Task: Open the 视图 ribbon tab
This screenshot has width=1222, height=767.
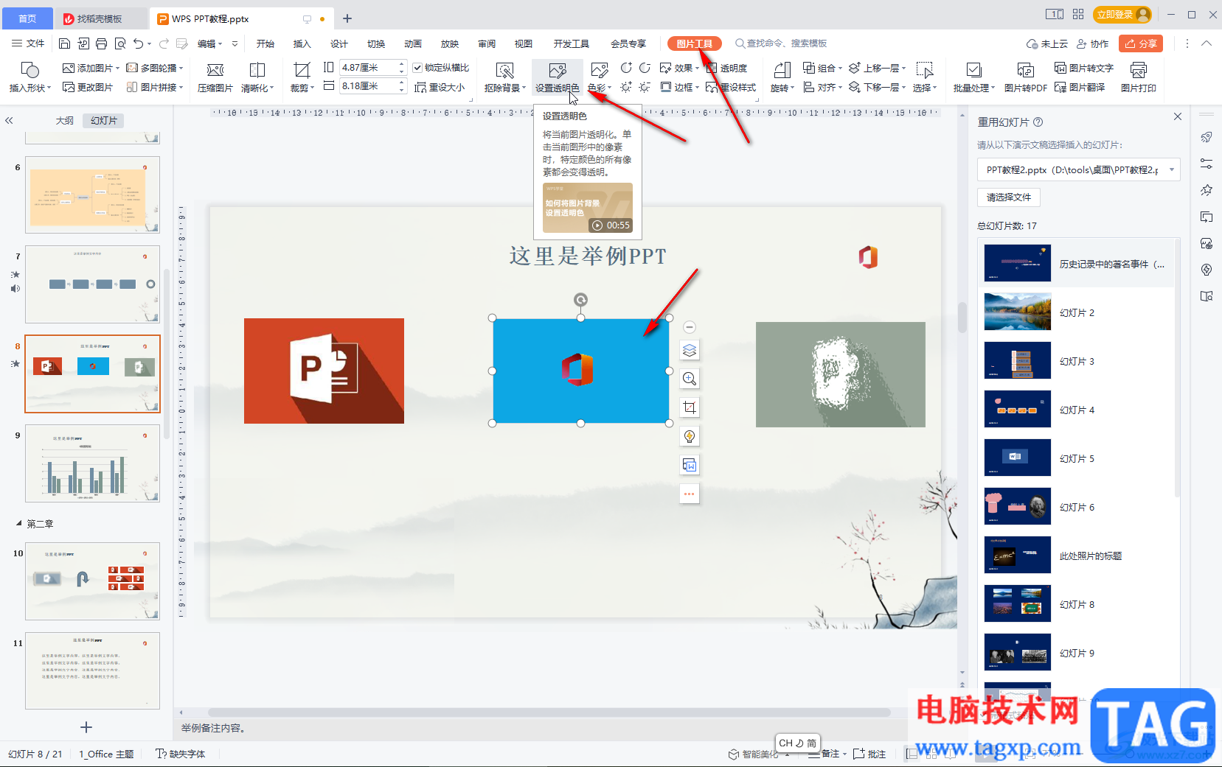Action: pyautogui.click(x=524, y=43)
